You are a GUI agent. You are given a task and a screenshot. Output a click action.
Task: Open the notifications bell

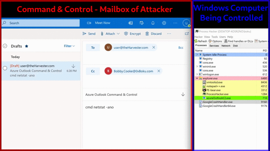point(153,23)
